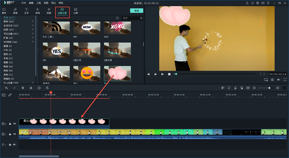This screenshot has height=158, width=289.
Task: Open the 导出 menu in the menu bar
Action: click(53, 3)
